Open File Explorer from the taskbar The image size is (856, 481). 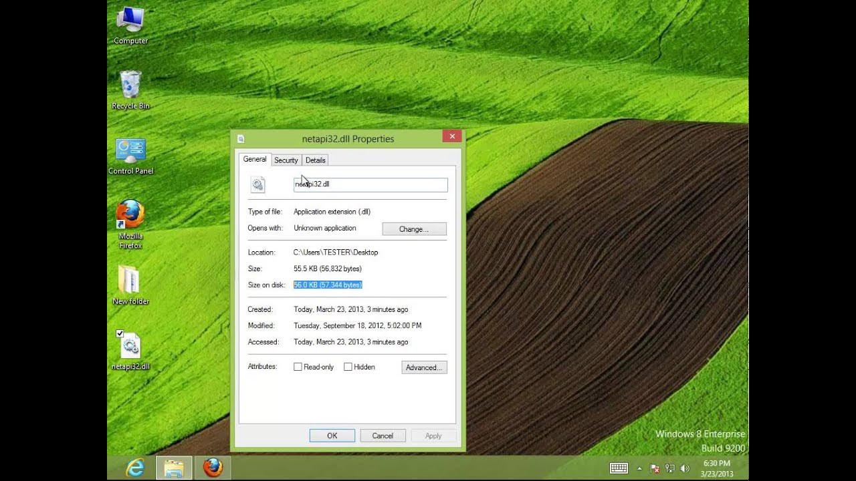[174, 468]
